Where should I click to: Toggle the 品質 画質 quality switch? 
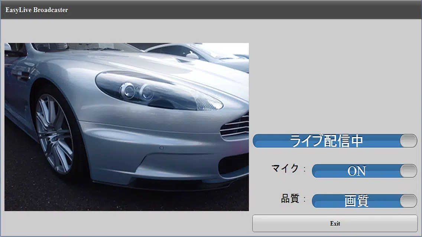tap(364, 201)
